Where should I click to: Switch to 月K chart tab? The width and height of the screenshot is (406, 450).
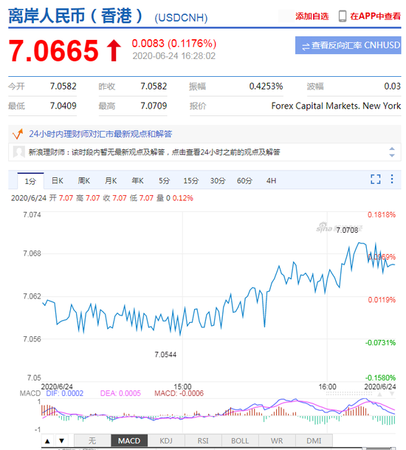[111, 181]
